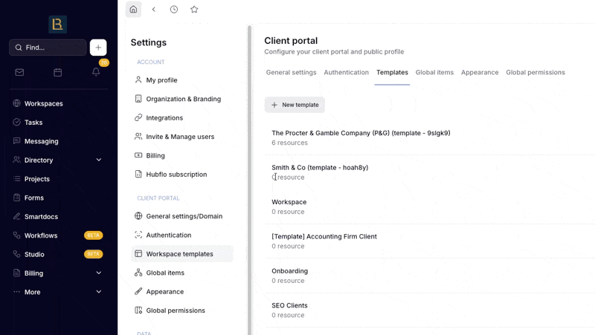Expand the sidebar Billing chevron
Image resolution: width=595 pixels, height=335 pixels.
pyautogui.click(x=99, y=273)
